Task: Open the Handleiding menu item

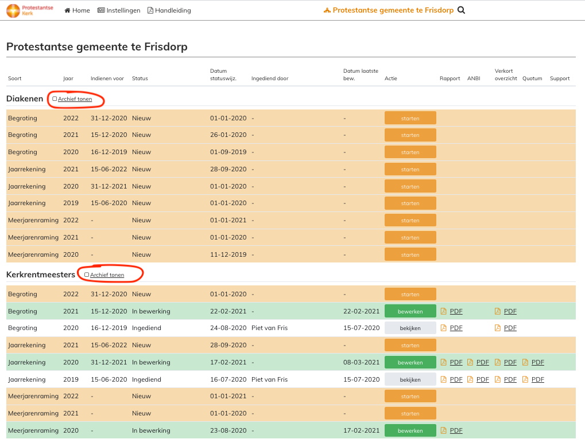Action: tap(169, 10)
